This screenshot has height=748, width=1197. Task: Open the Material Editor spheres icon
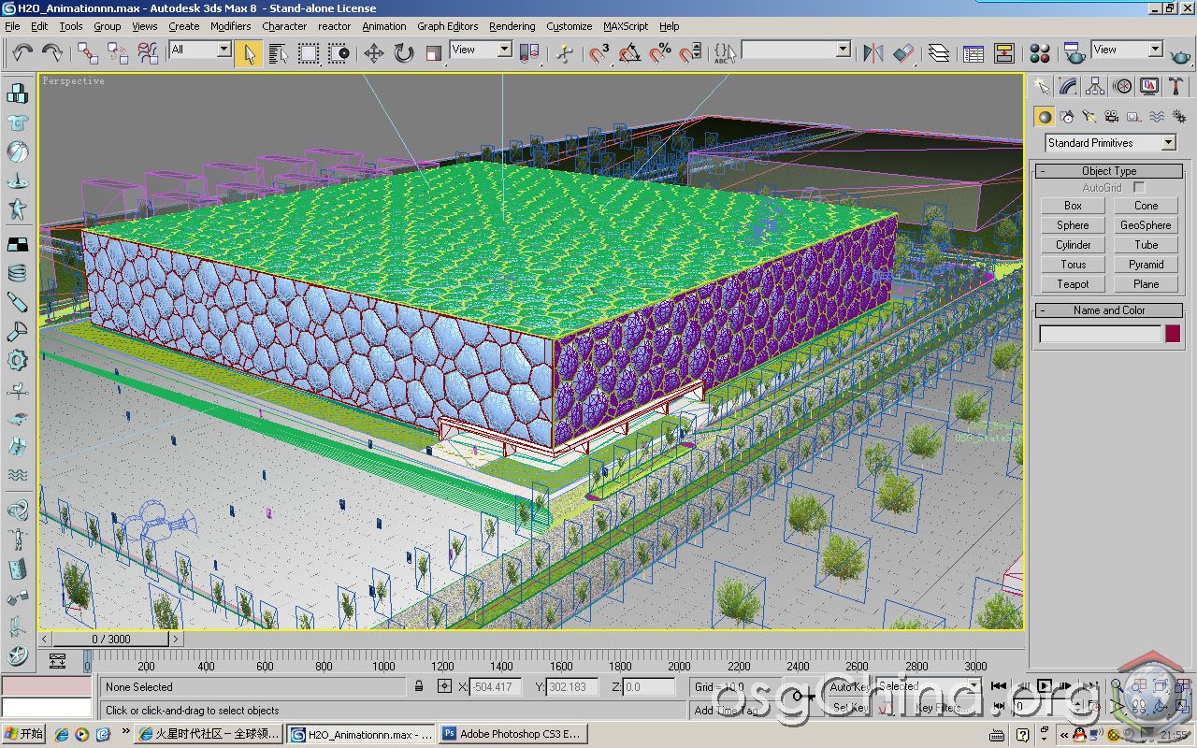click(1040, 53)
